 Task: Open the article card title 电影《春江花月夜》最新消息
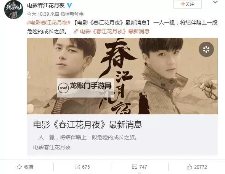click(88, 125)
